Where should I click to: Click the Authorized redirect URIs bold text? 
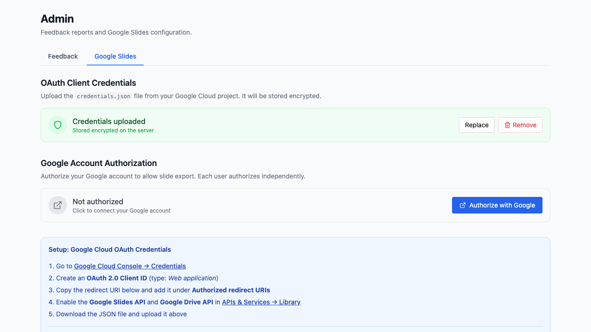pyautogui.click(x=231, y=290)
